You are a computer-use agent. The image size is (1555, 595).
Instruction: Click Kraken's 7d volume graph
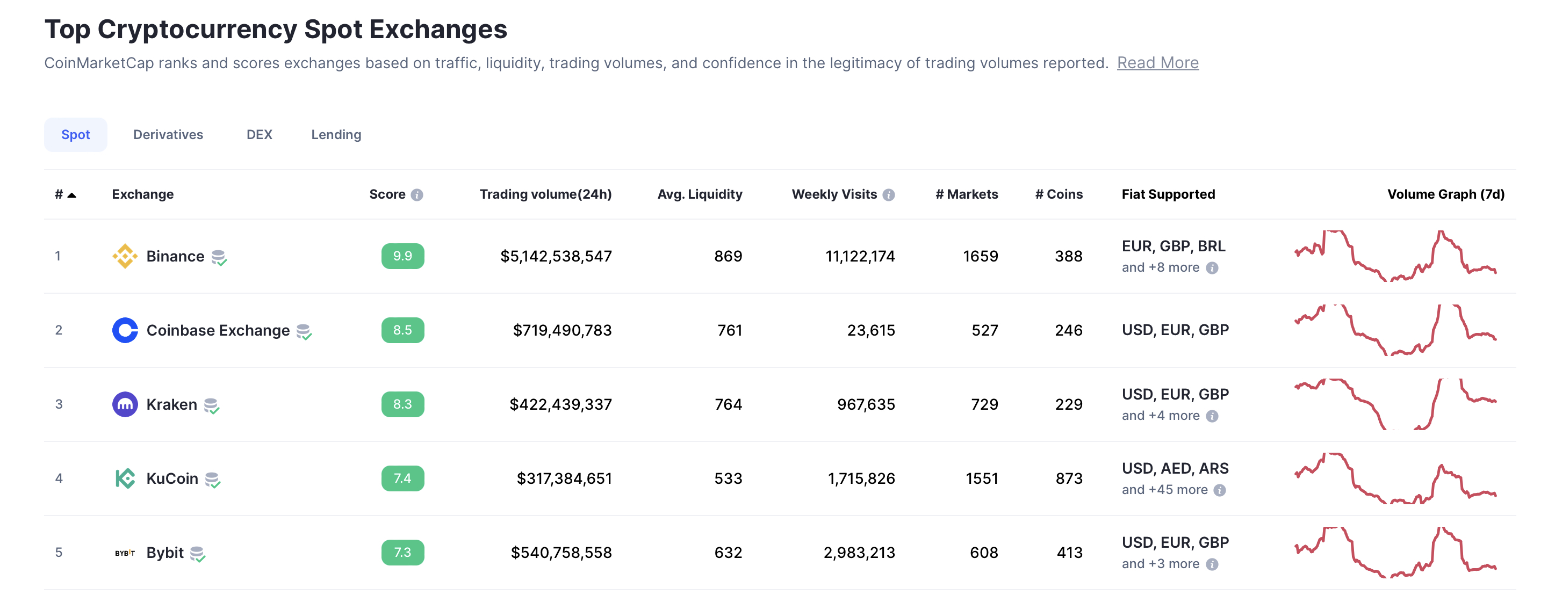point(1395,404)
